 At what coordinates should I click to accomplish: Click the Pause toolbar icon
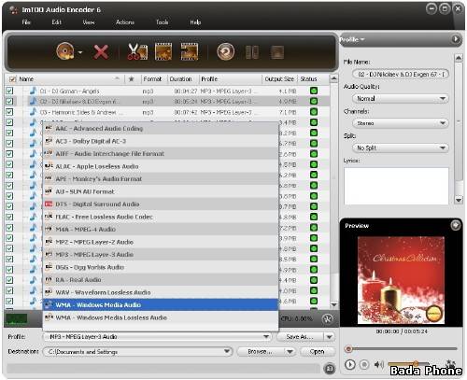click(x=252, y=52)
